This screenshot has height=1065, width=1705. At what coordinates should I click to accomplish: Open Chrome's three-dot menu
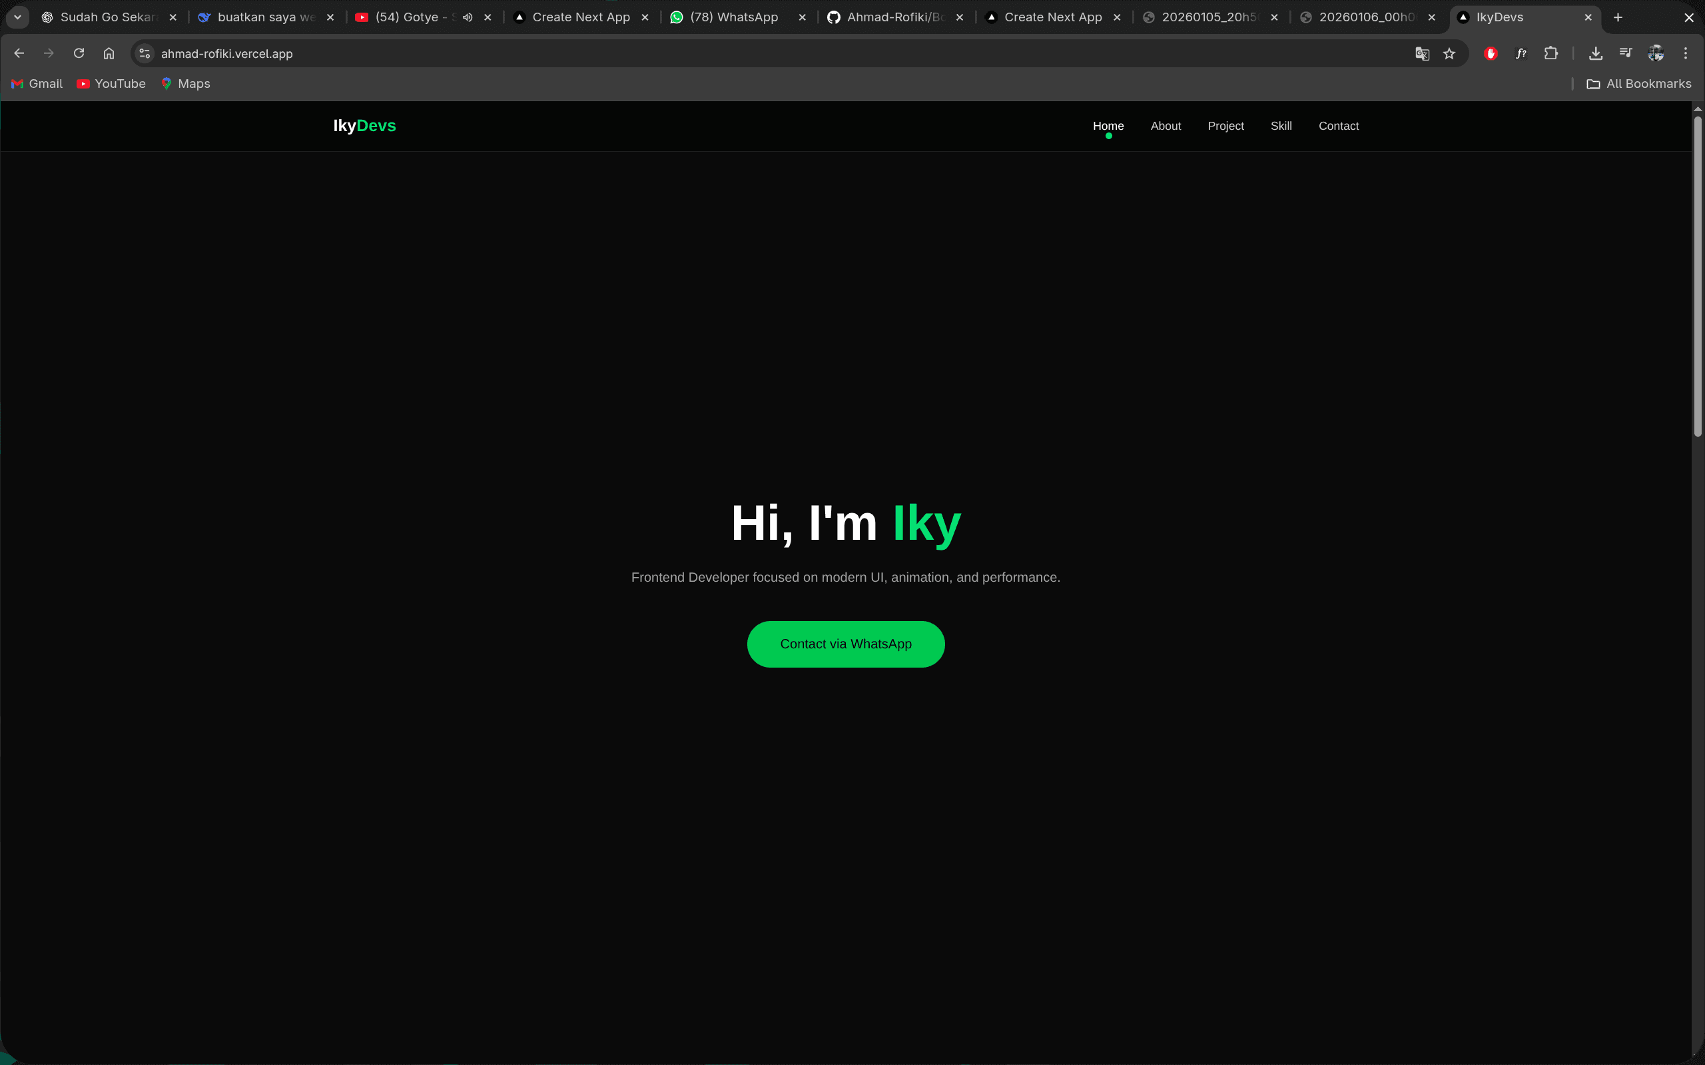pyautogui.click(x=1685, y=53)
